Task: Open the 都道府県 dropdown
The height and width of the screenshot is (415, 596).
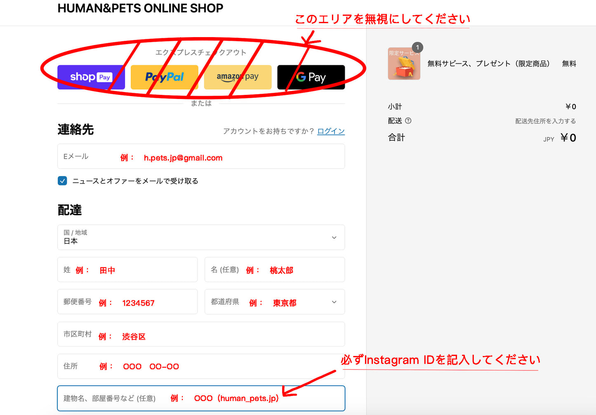Action: (x=275, y=302)
